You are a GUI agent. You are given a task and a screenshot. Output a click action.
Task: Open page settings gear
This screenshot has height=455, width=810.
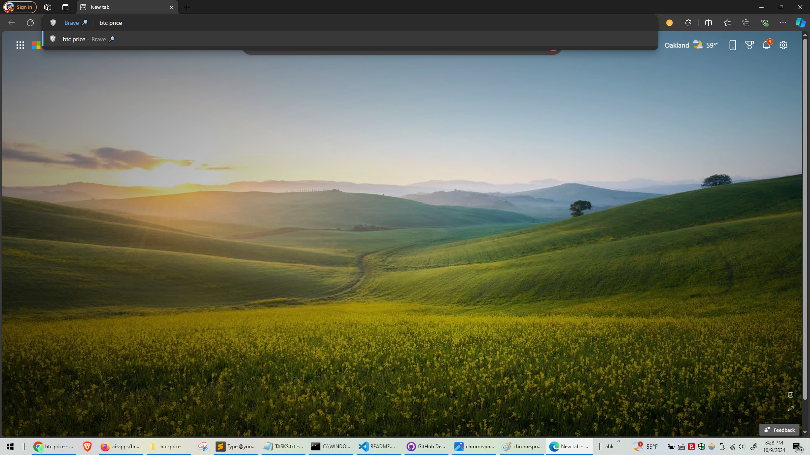[783, 45]
